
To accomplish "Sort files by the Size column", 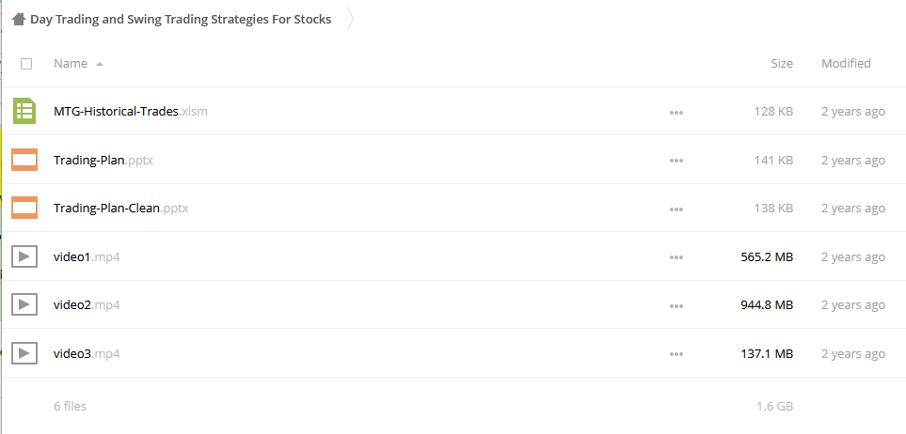I will pyautogui.click(x=782, y=64).
